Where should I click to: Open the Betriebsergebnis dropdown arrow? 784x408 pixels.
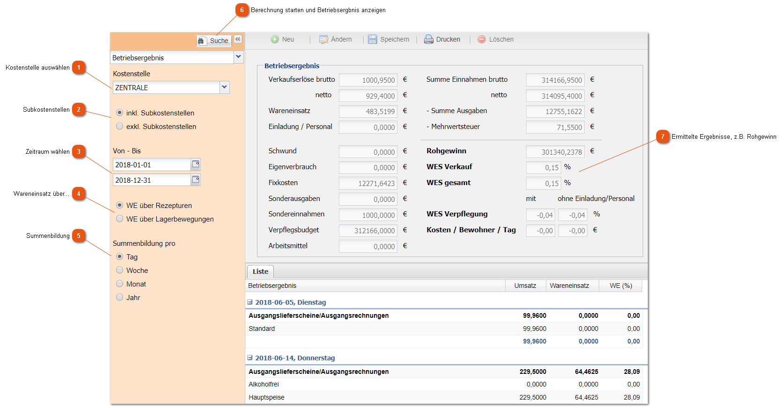tap(239, 57)
